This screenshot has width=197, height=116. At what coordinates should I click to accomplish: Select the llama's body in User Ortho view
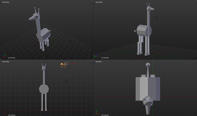[142, 30]
